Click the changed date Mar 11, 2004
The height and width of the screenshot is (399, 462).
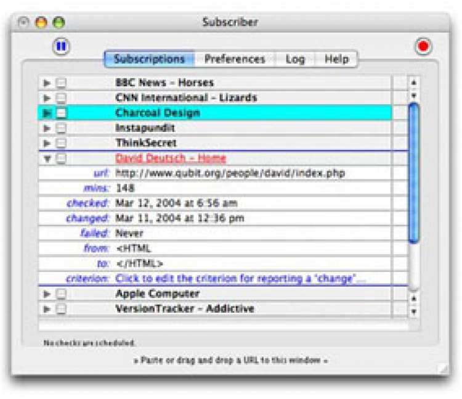pyautogui.click(x=180, y=218)
